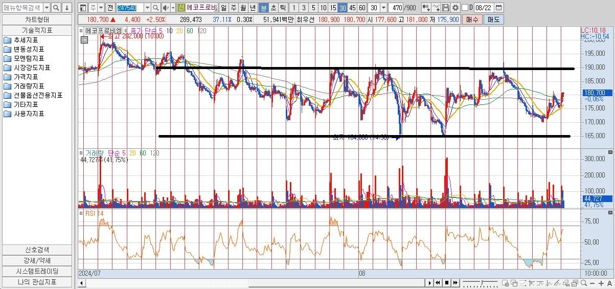Click the 매수 buy button
Screen dimensions: 615x289
(x=472, y=19)
